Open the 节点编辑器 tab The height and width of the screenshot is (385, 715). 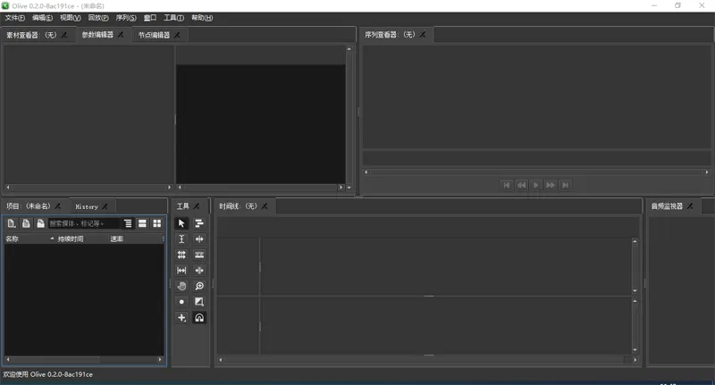tap(154, 35)
